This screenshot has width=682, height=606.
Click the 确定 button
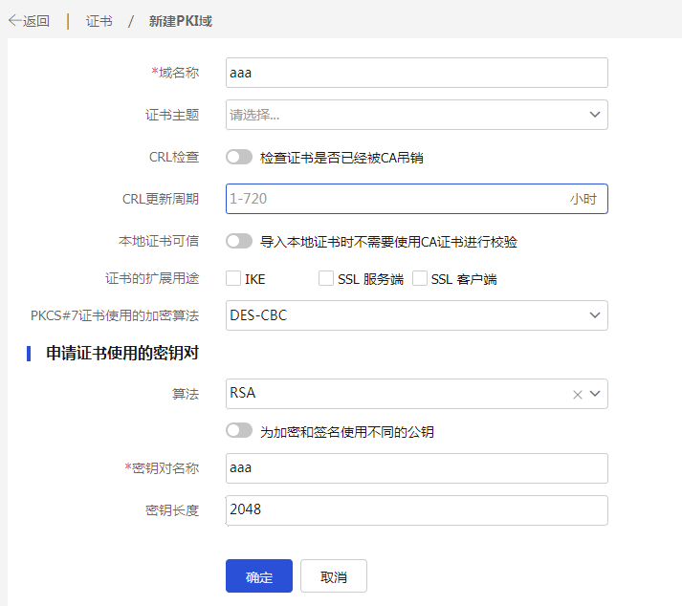[259, 575]
